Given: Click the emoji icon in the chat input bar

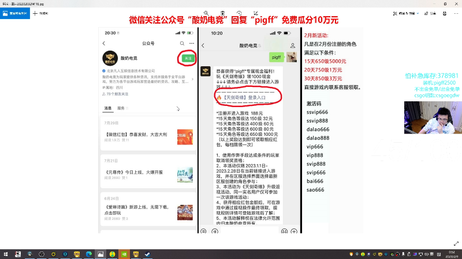Looking at the screenshot, I should (x=284, y=231).
